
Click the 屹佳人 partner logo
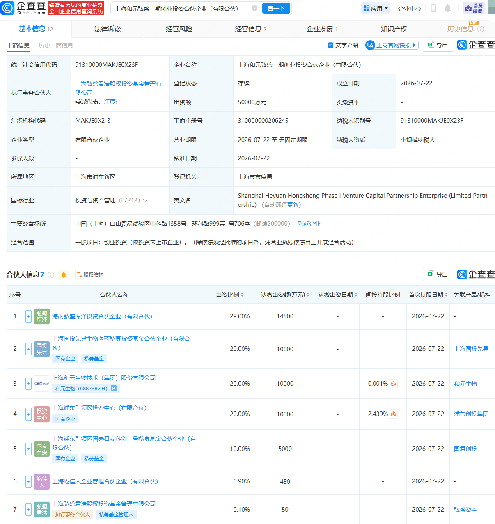pyautogui.click(x=42, y=482)
